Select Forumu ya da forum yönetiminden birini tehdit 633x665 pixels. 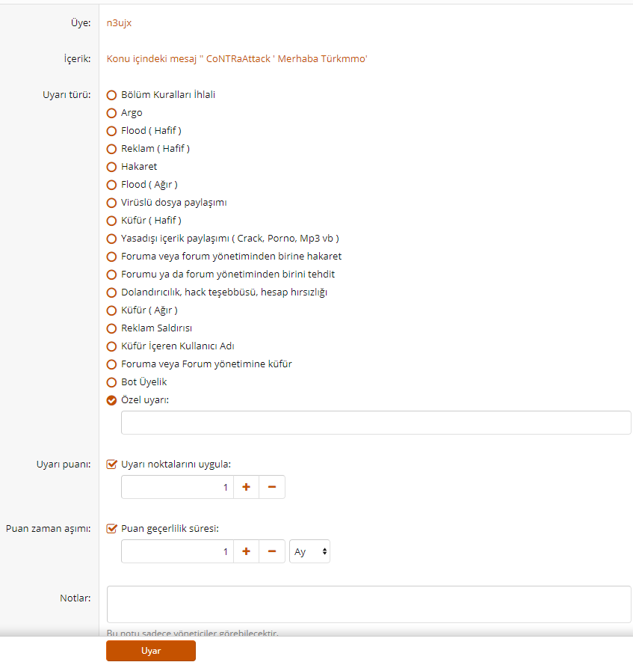click(111, 275)
